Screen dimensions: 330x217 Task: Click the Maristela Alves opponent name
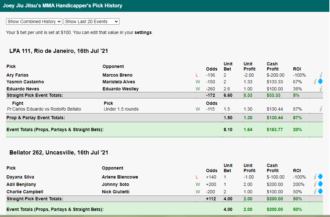(x=119, y=82)
